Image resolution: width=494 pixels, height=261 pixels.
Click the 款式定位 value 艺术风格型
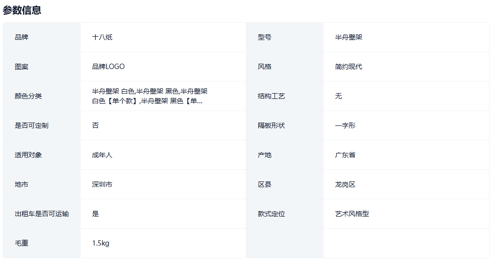click(x=352, y=214)
